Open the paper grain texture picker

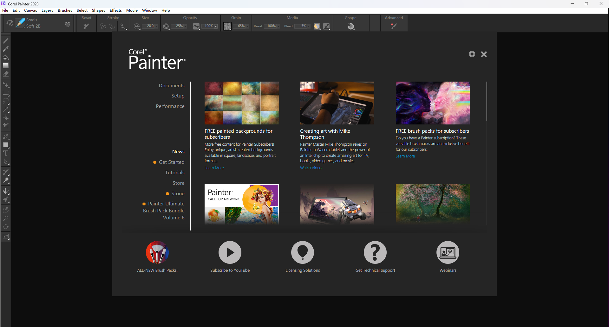coord(227,26)
